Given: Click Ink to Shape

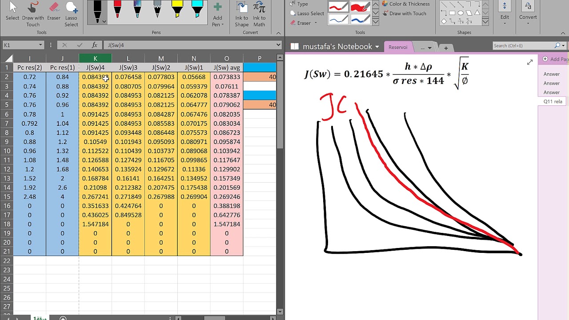Looking at the screenshot, I should coord(242,13).
